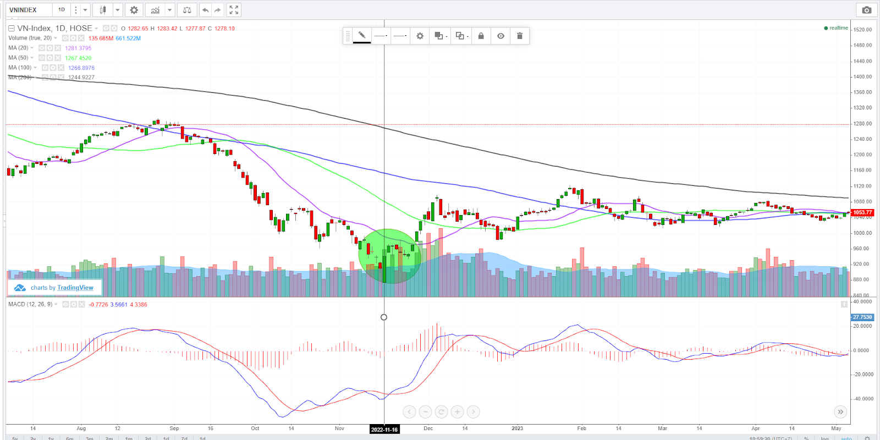
Task: Click the 1053.77 current price label
Action: [x=862, y=212]
